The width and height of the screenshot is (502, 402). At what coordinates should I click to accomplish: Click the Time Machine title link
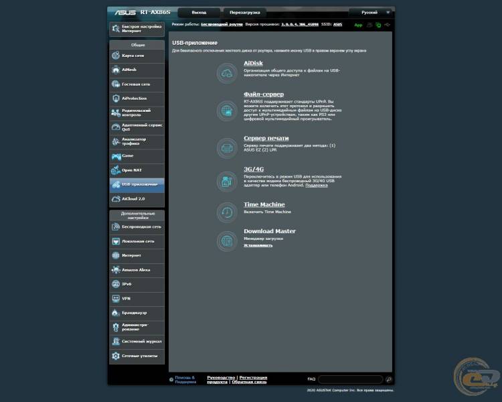[x=264, y=204]
